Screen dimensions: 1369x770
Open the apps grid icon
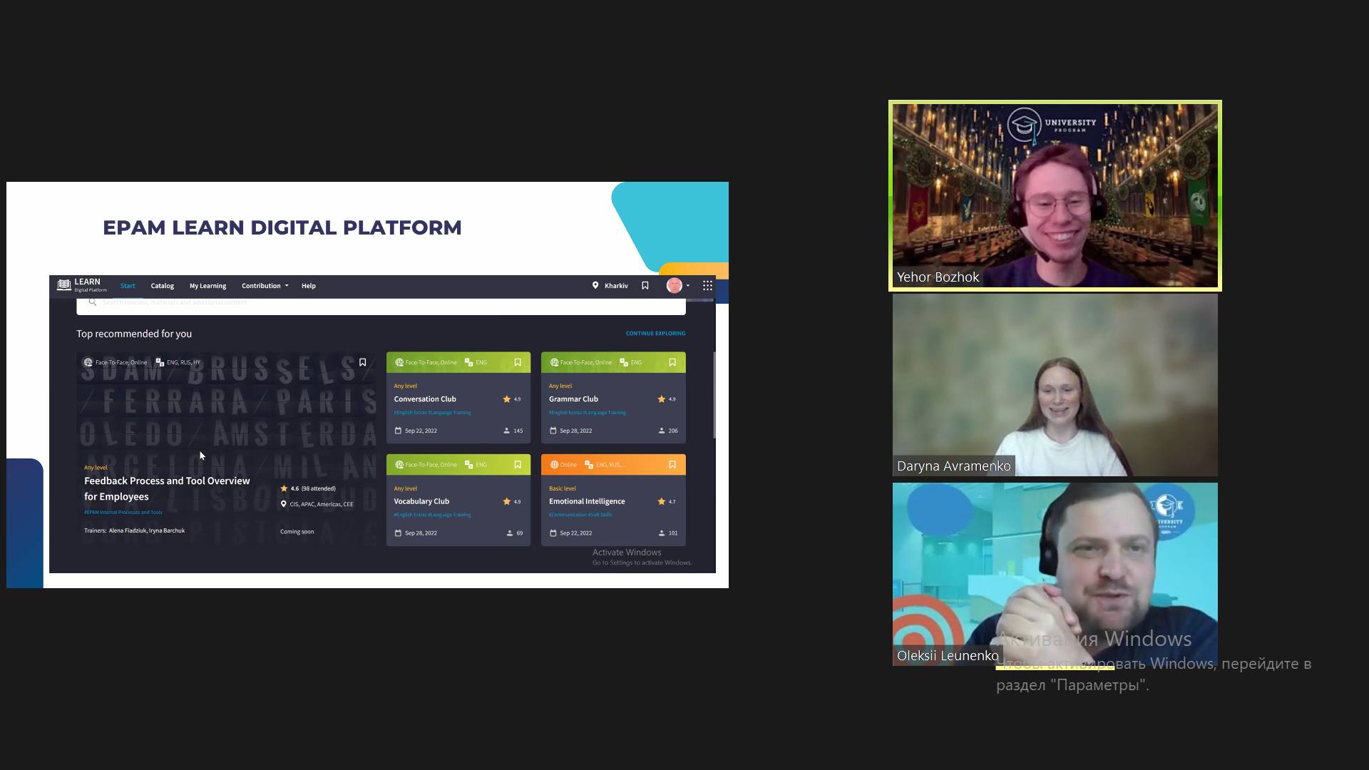click(707, 285)
